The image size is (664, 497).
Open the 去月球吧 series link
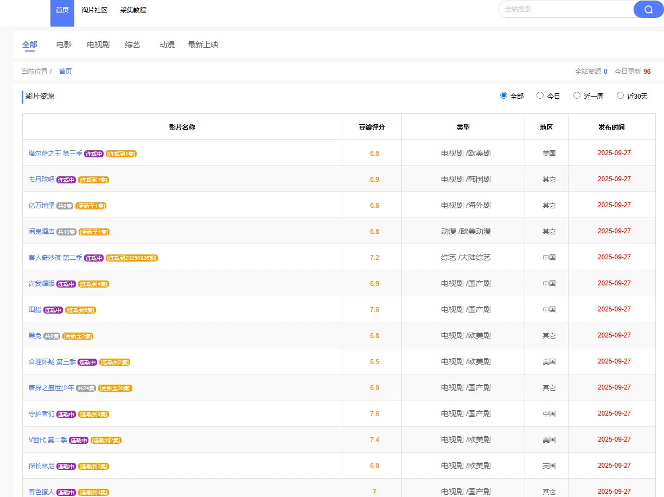41,180
